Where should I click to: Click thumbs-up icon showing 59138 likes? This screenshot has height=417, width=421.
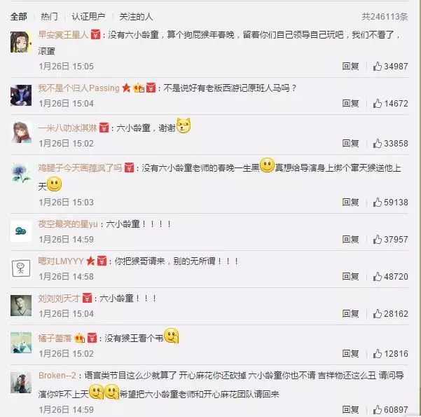[x=378, y=202]
